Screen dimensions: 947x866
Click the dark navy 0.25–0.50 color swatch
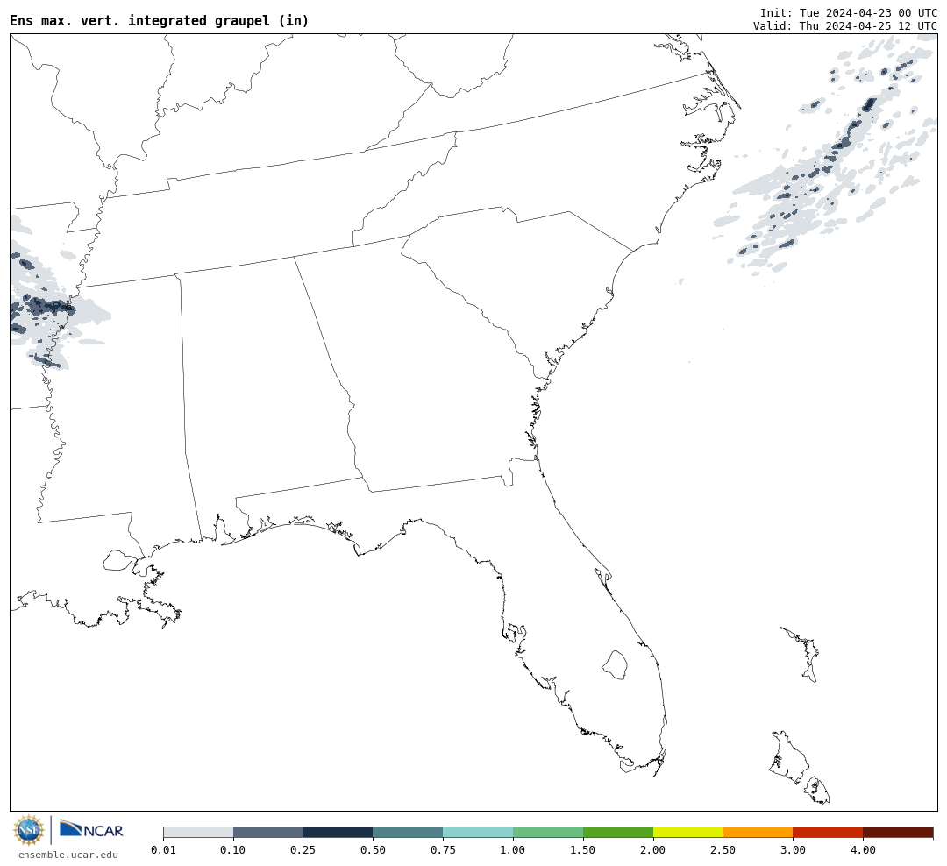(338, 832)
